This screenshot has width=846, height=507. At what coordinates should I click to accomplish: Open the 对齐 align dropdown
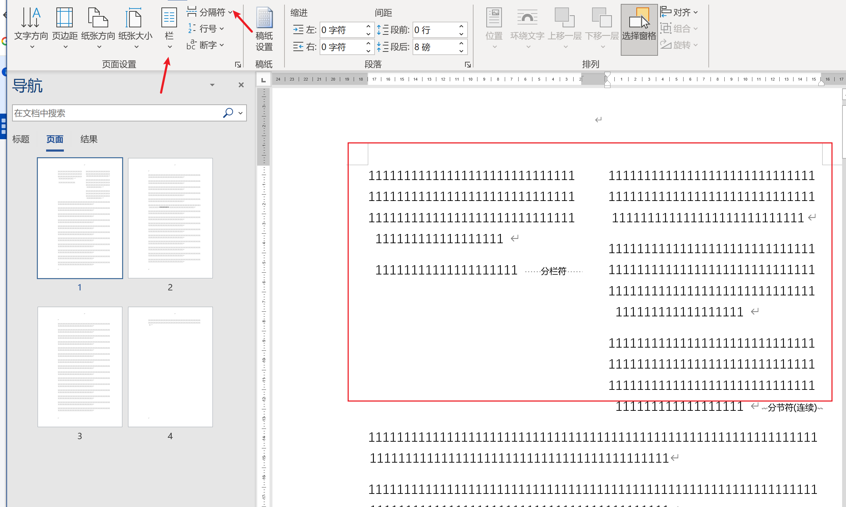679,12
